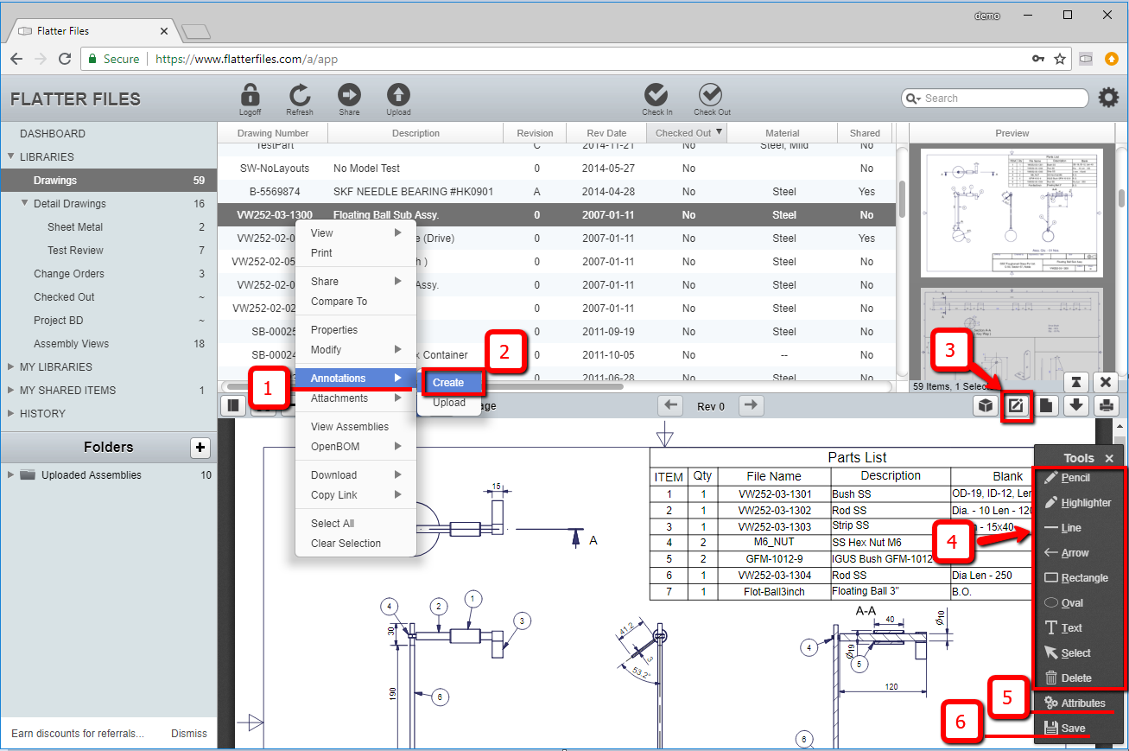Image resolution: width=1129 pixels, height=751 pixels.
Task: Choose Clear Selection in context menu
Action: (x=356, y=544)
